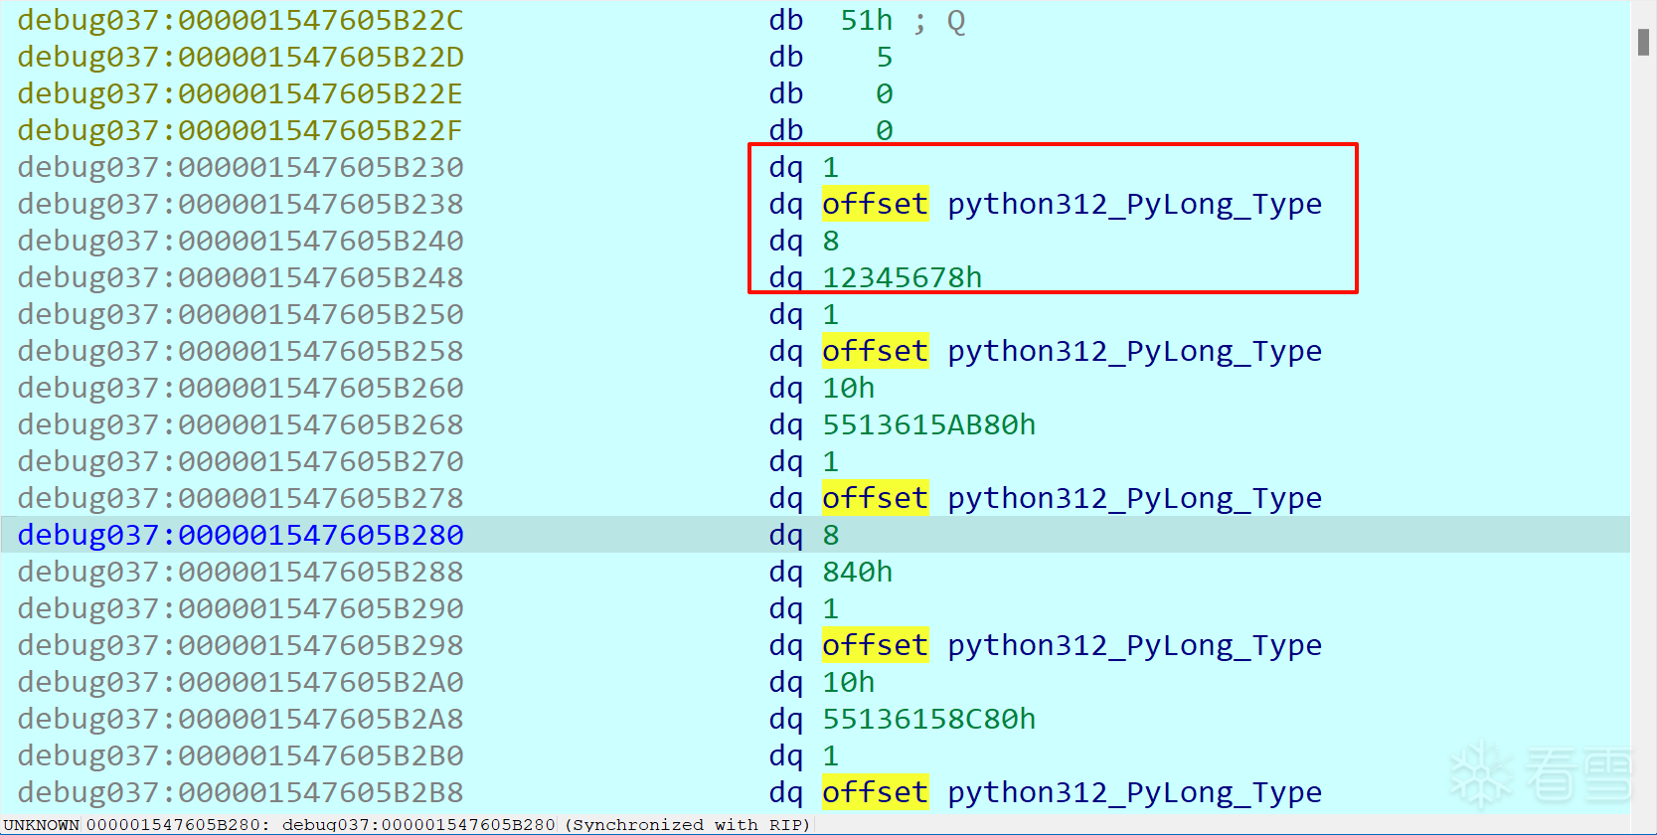This screenshot has width=1657, height=835.
Task: Click address debug037:000001547605B278
Action: click(x=241, y=499)
